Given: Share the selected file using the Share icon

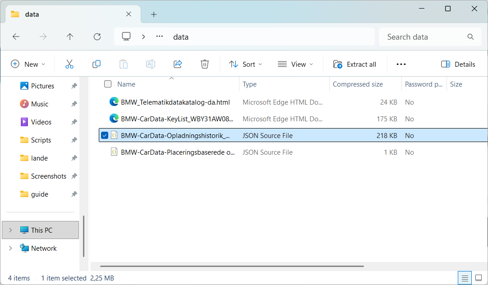Looking at the screenshot, I should pyautogui.click(x=178, y=64).
